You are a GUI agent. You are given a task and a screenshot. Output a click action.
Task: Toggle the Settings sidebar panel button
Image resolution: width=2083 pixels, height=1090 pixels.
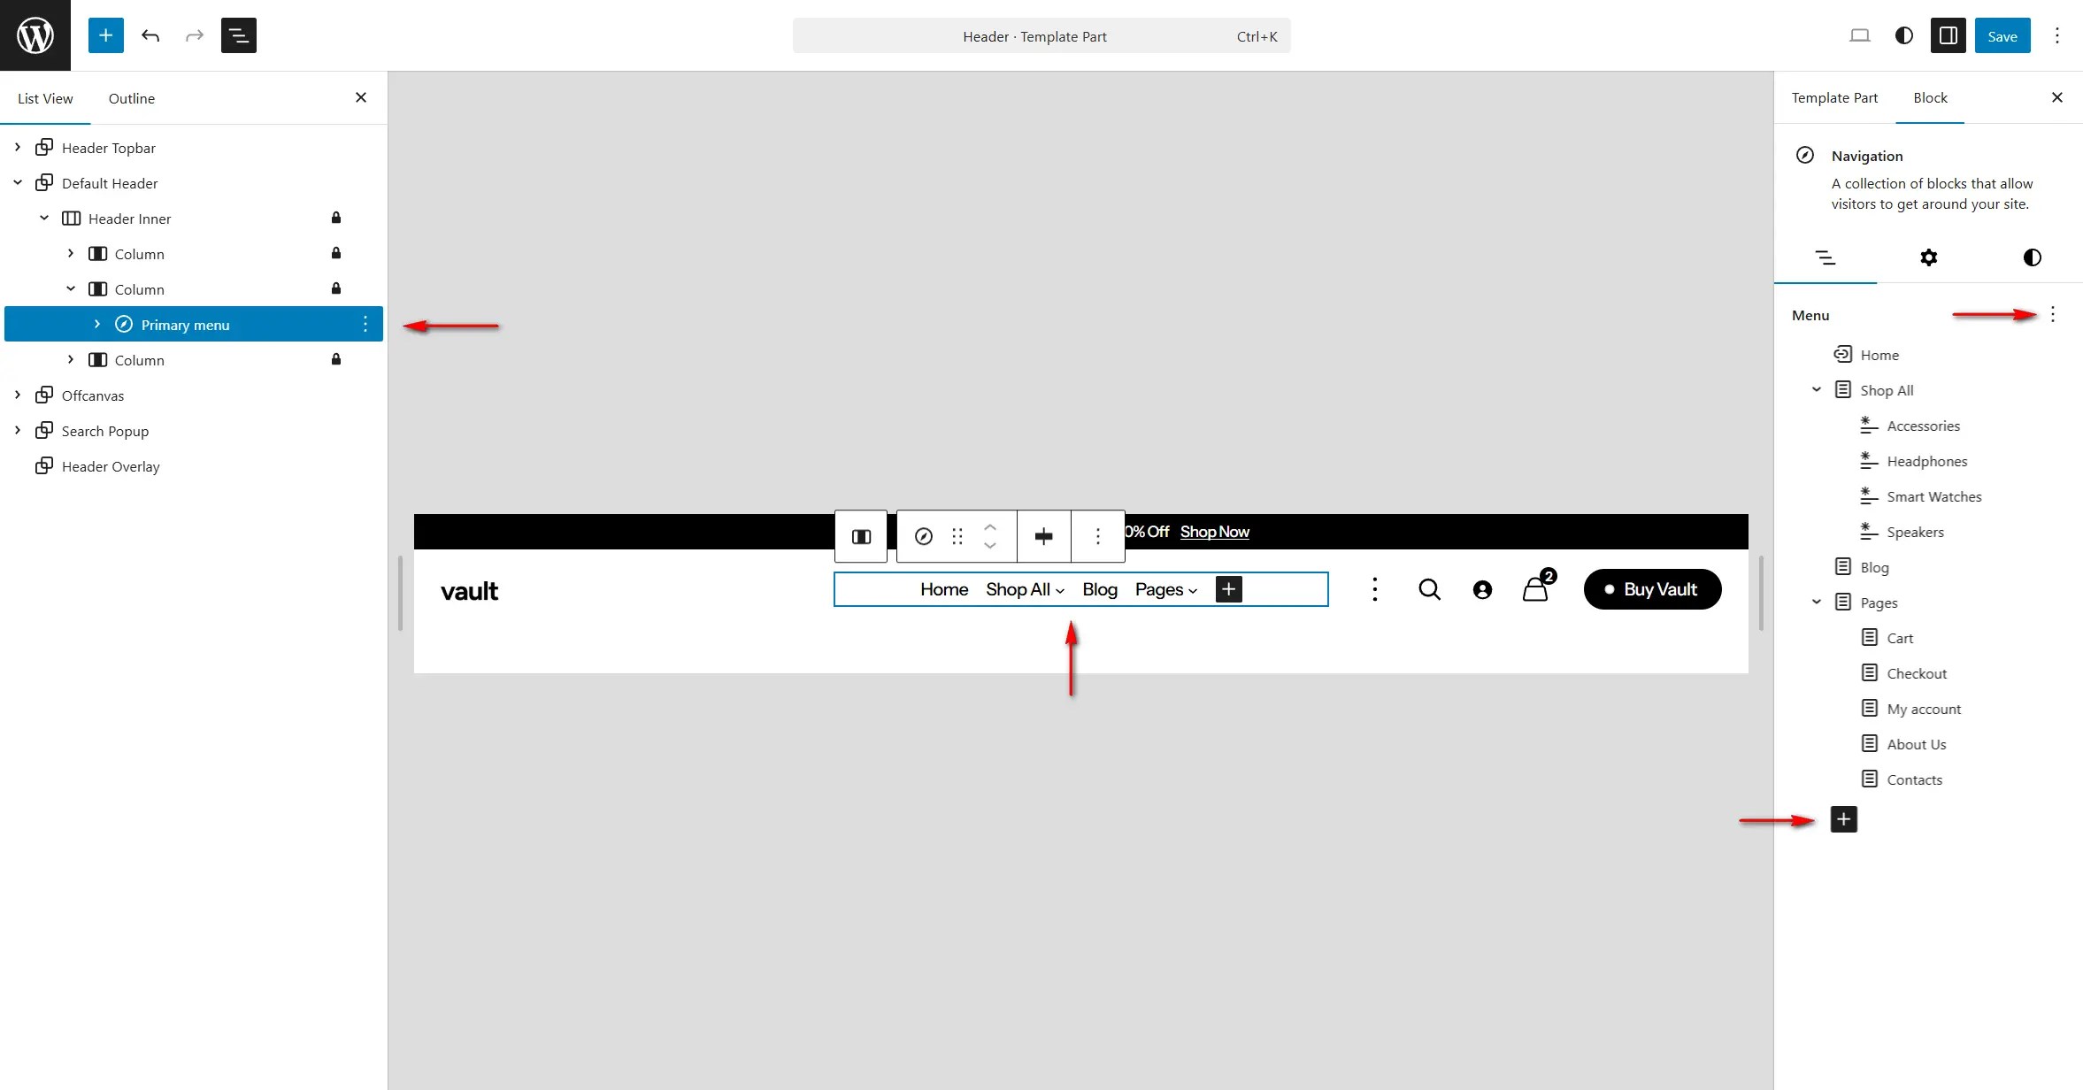(x=1948, y=35)
